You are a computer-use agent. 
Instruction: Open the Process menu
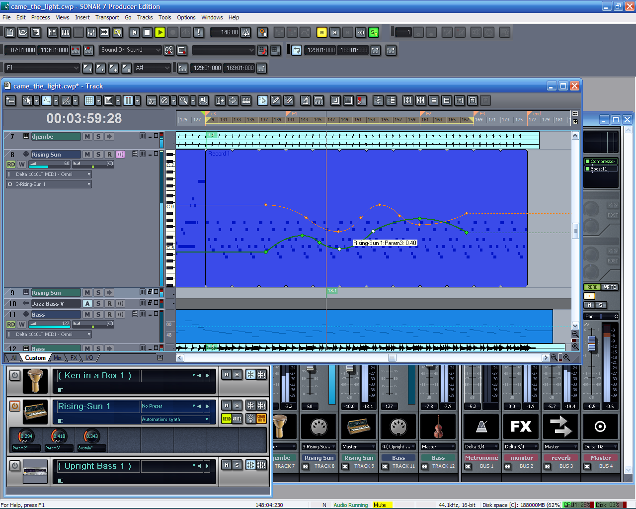click(40, 17)
